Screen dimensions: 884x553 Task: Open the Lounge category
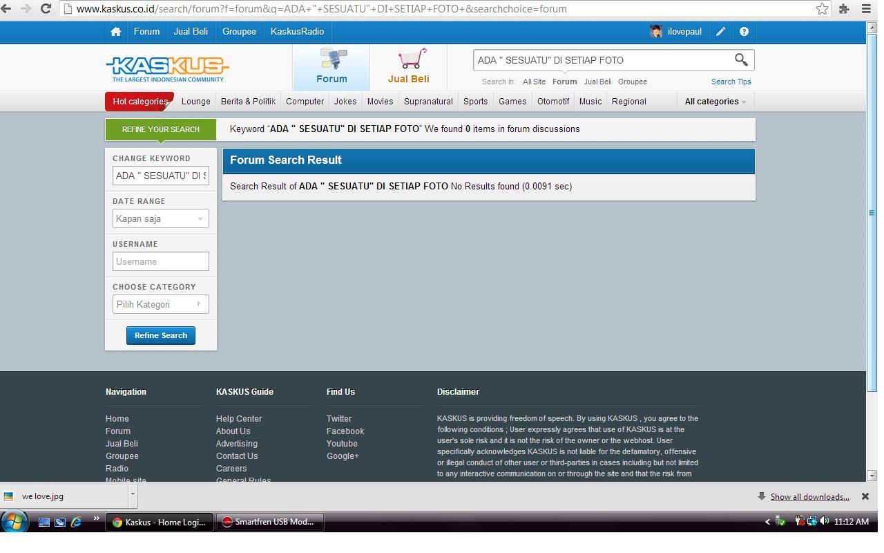point(195,102)
